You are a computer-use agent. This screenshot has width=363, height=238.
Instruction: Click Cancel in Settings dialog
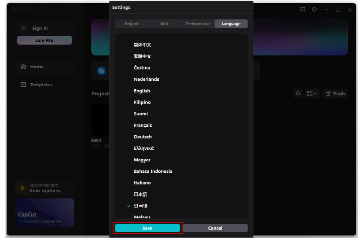[x=215, y=228]
